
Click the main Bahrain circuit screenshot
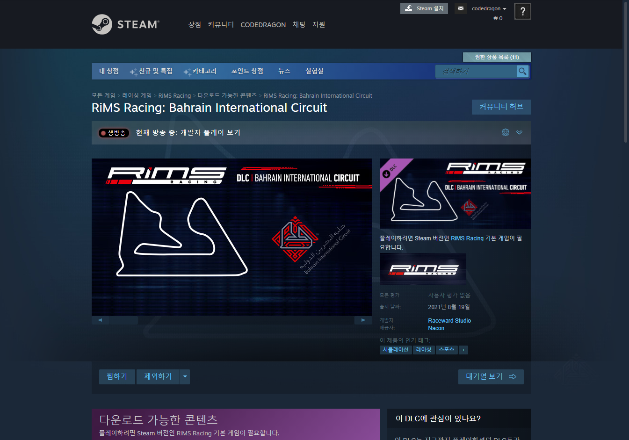click(x=232, y=238)
